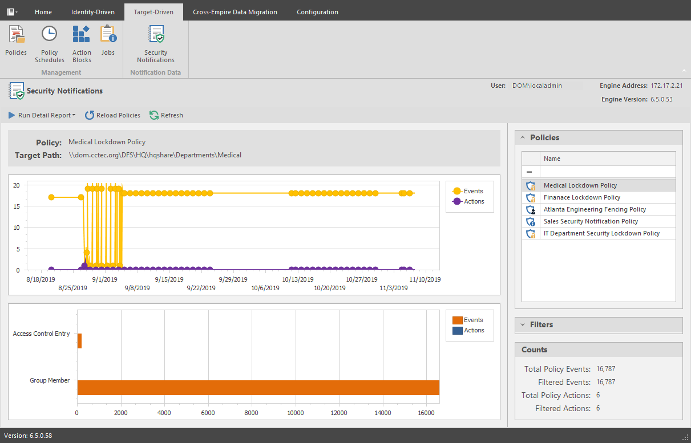Collapse the Policies panel
This screenshot has width=691, height=443.
523,137
